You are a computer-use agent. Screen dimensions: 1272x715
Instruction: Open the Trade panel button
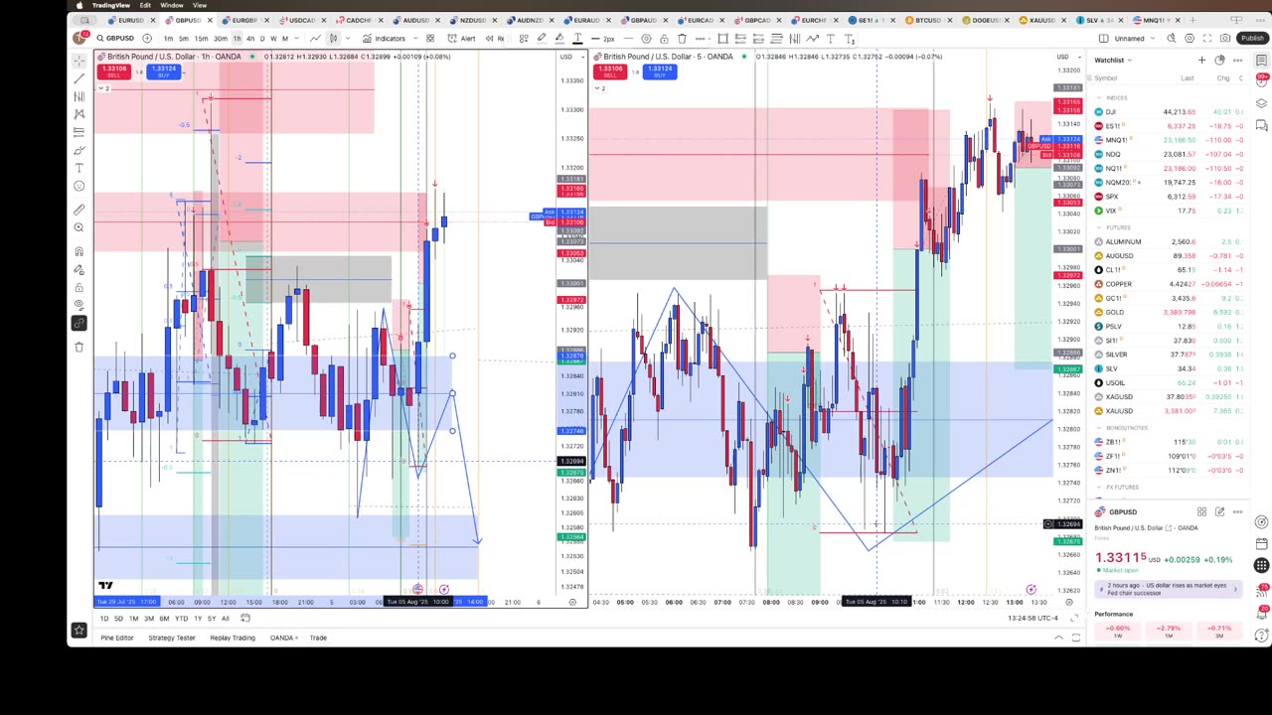pyautogui.click(x=318, y=638)
